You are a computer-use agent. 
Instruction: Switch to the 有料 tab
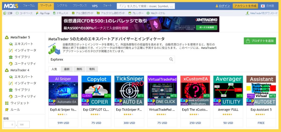coord(92,69)
